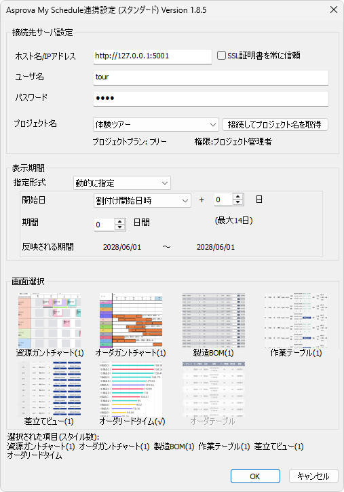Click the 開始日 offset value field

pyautogui.click(x=224, y=200)
